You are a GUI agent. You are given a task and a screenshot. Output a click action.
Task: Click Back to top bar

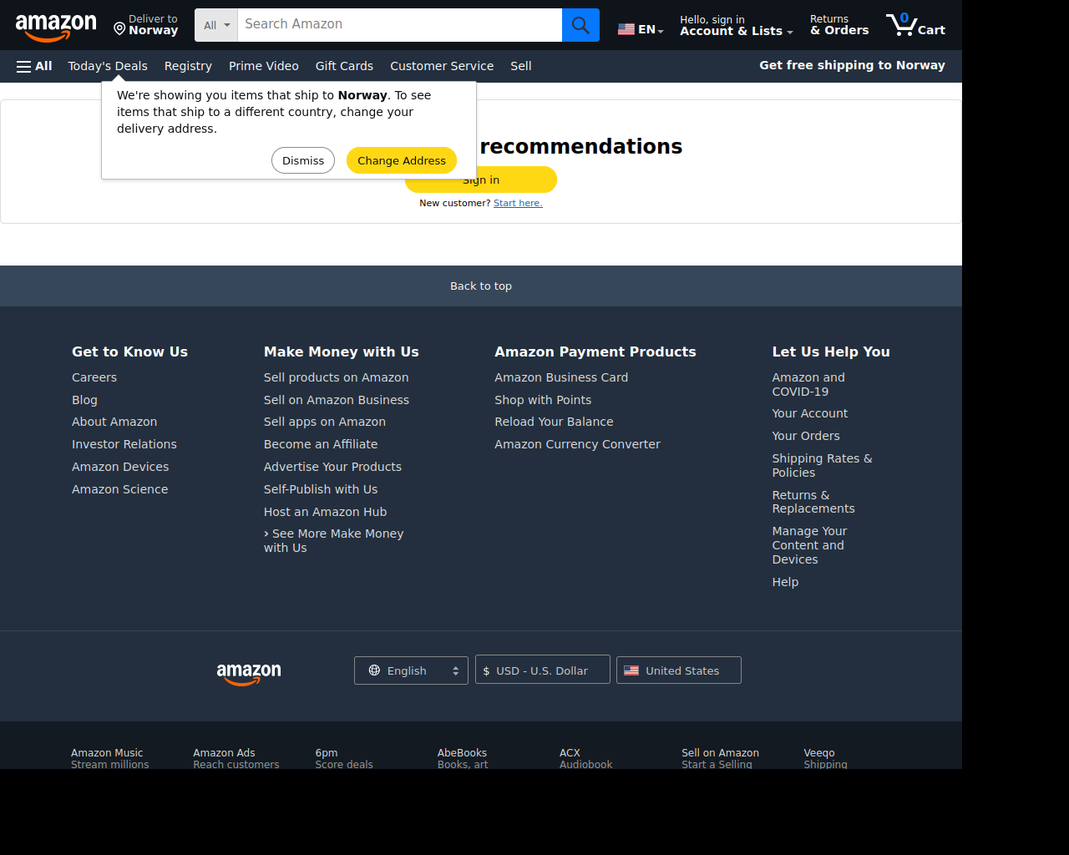pyautogui.click(x=481, y=286)
